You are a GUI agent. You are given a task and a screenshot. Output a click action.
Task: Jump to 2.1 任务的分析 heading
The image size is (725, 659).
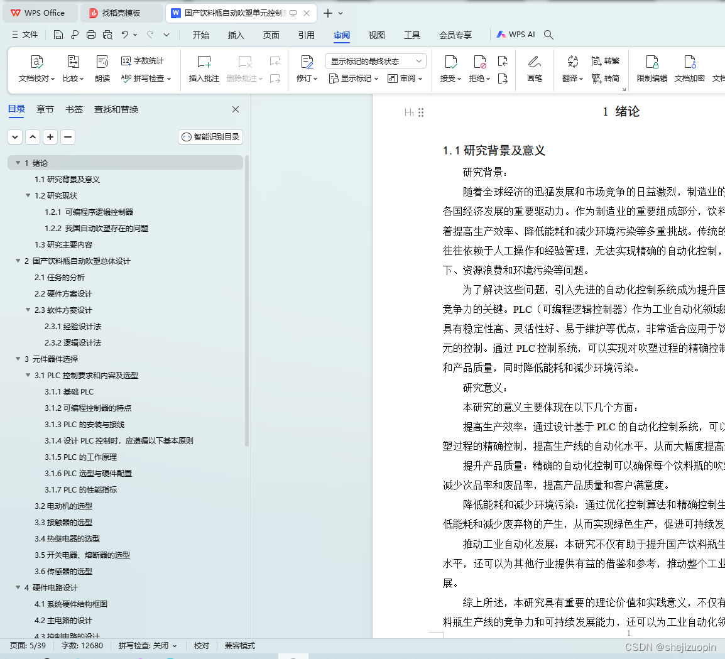tap(59, 278)
